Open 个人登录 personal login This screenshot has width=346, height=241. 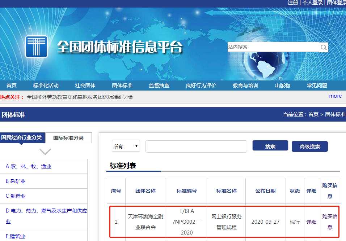[313, 3]
